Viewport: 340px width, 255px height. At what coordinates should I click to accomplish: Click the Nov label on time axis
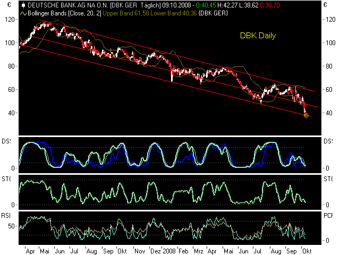140,251
